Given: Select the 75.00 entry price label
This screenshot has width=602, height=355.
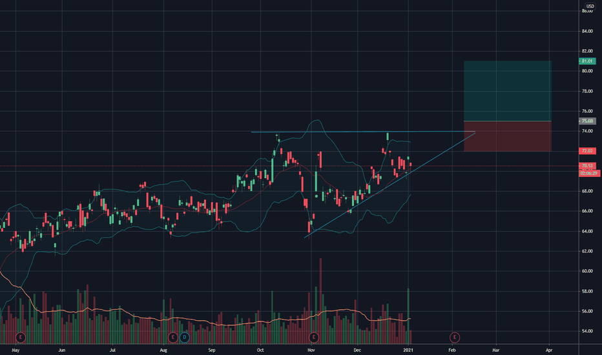Looking at the screenshot, I should coord(587,121).
